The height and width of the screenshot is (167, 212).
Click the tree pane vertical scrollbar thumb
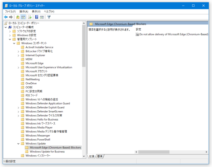point(84,46)
